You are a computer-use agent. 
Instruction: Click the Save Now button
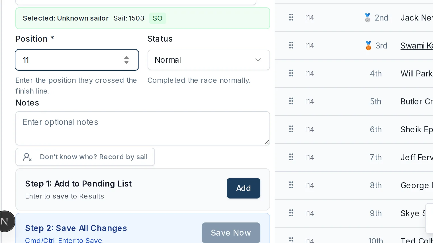[x=231, y=233]
